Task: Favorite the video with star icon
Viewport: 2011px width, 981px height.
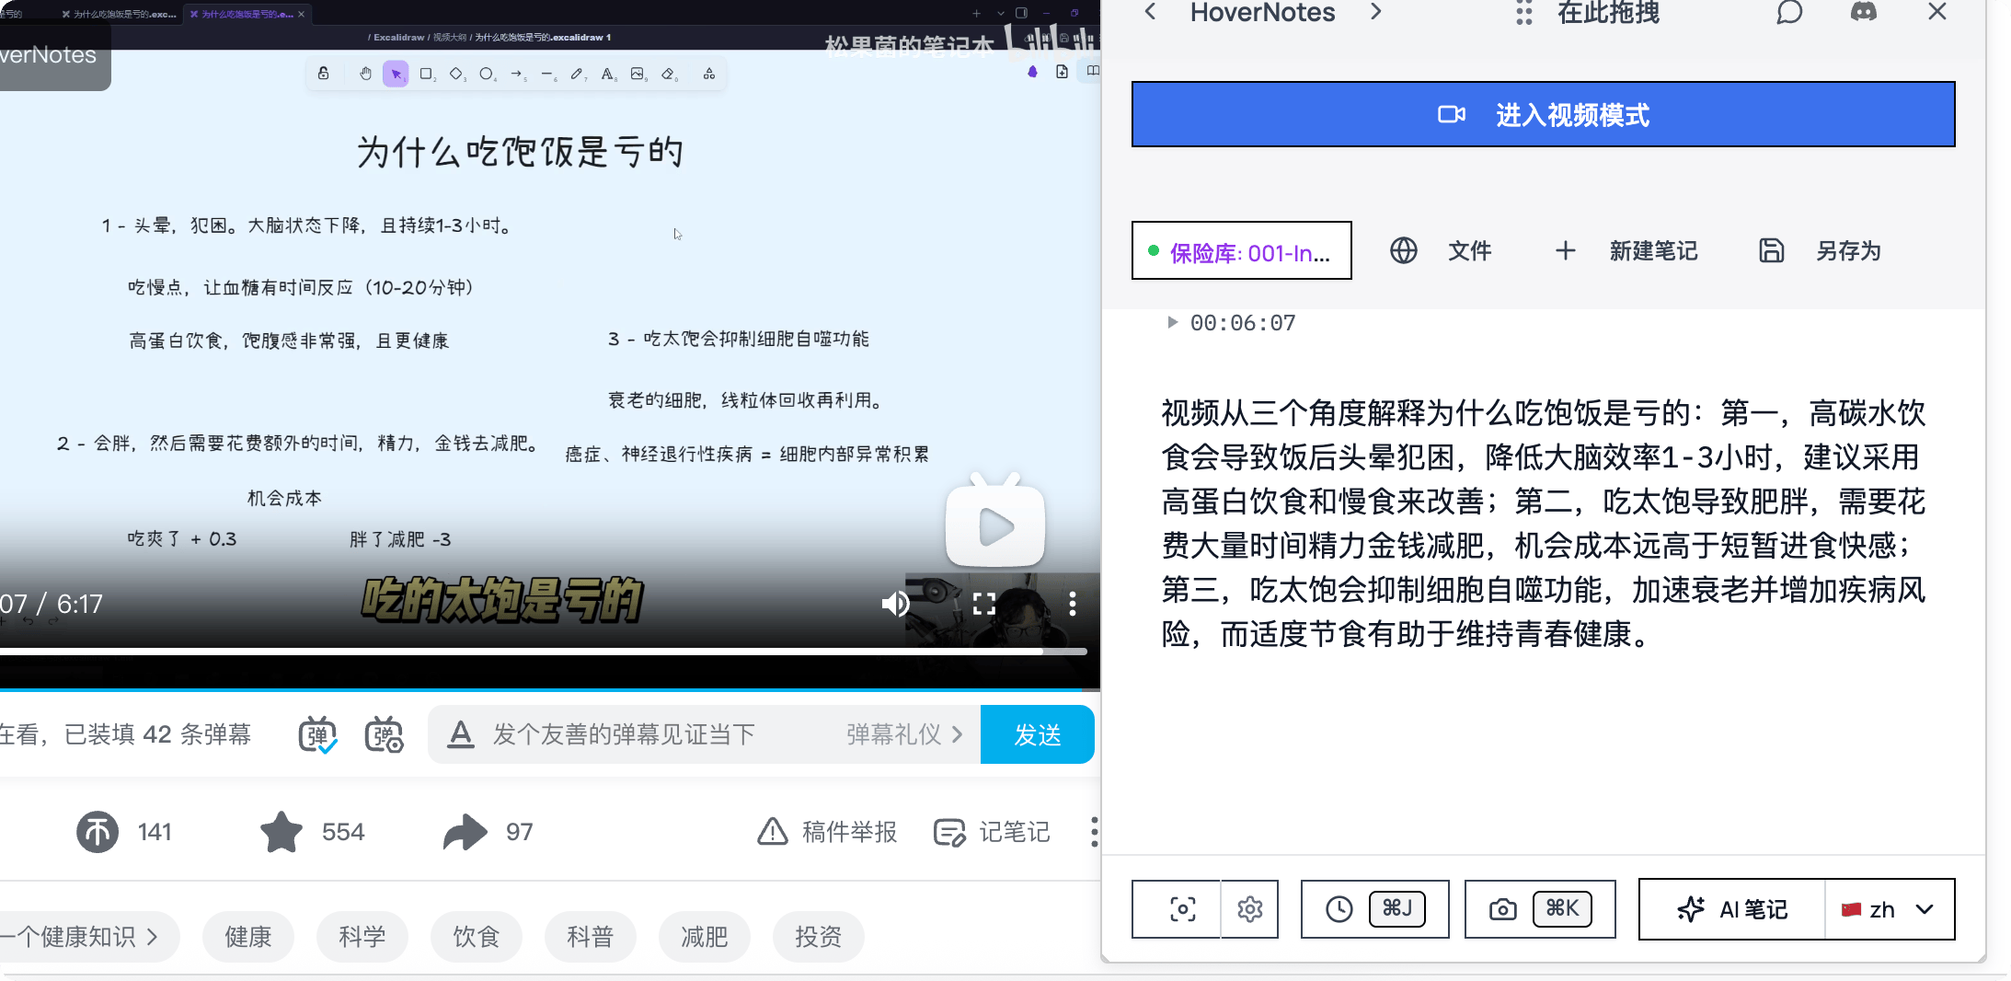Action: click(282, 832)
